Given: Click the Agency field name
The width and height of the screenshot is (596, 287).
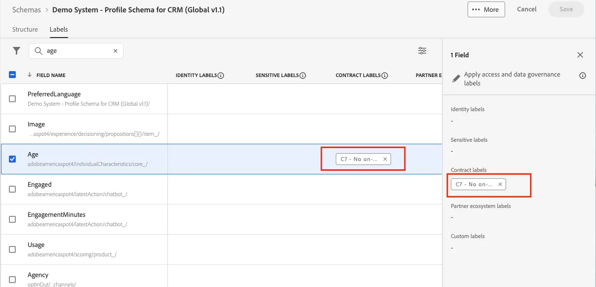Looking at the screenshot, I should tap(38, 275).
